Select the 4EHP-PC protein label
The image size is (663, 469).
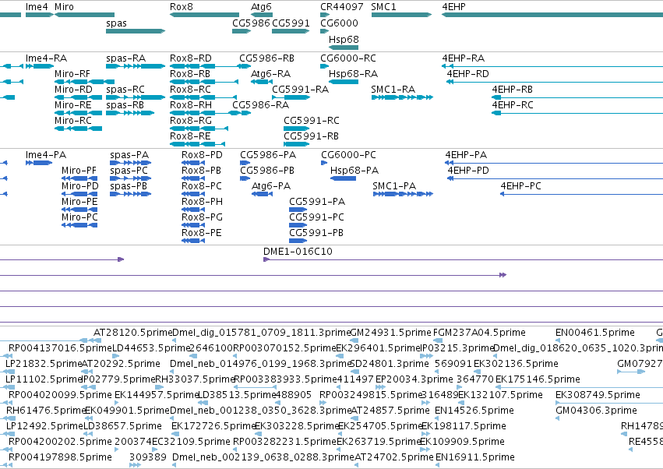pos(520,186)
